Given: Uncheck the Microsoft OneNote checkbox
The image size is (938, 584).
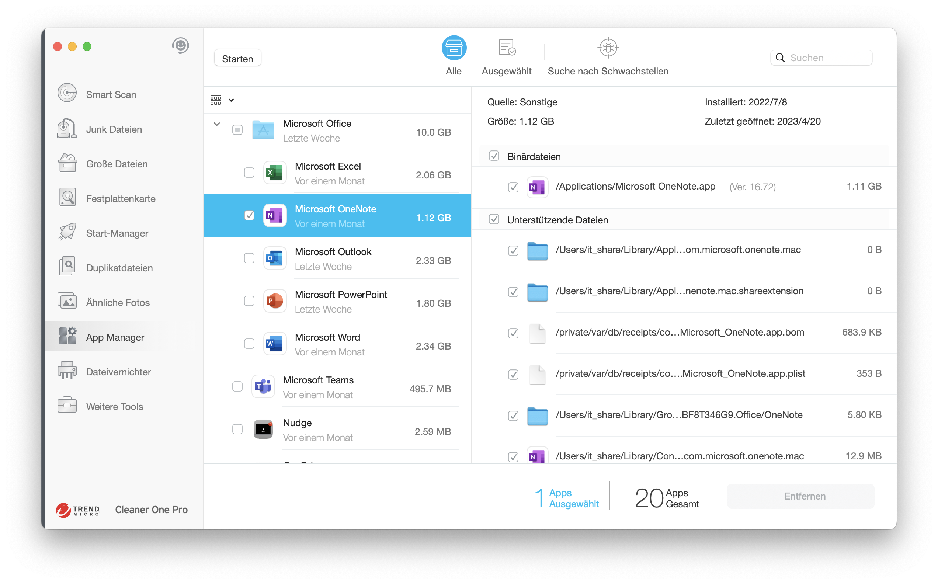Looking at the screenshot, I should click(x=249, y=215).
